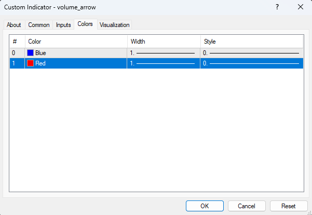Open width selector for Red row
Viewport: 312px width, 215px height.
point(163,63)
